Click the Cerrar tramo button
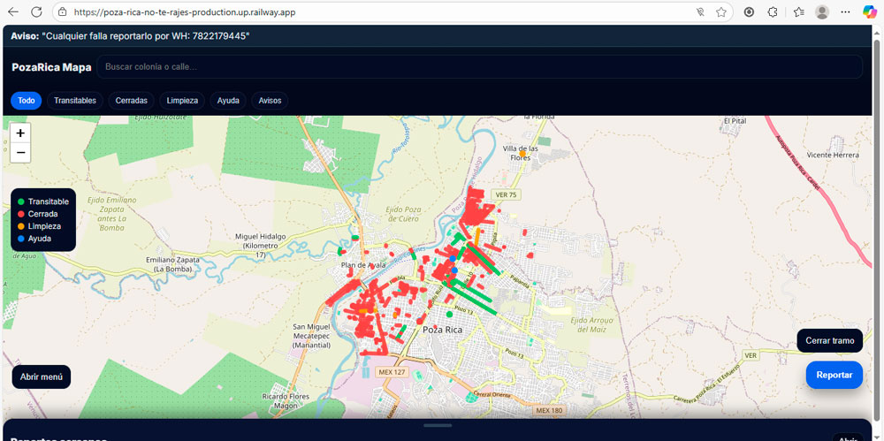884x441 pixels. pos(829,340)
